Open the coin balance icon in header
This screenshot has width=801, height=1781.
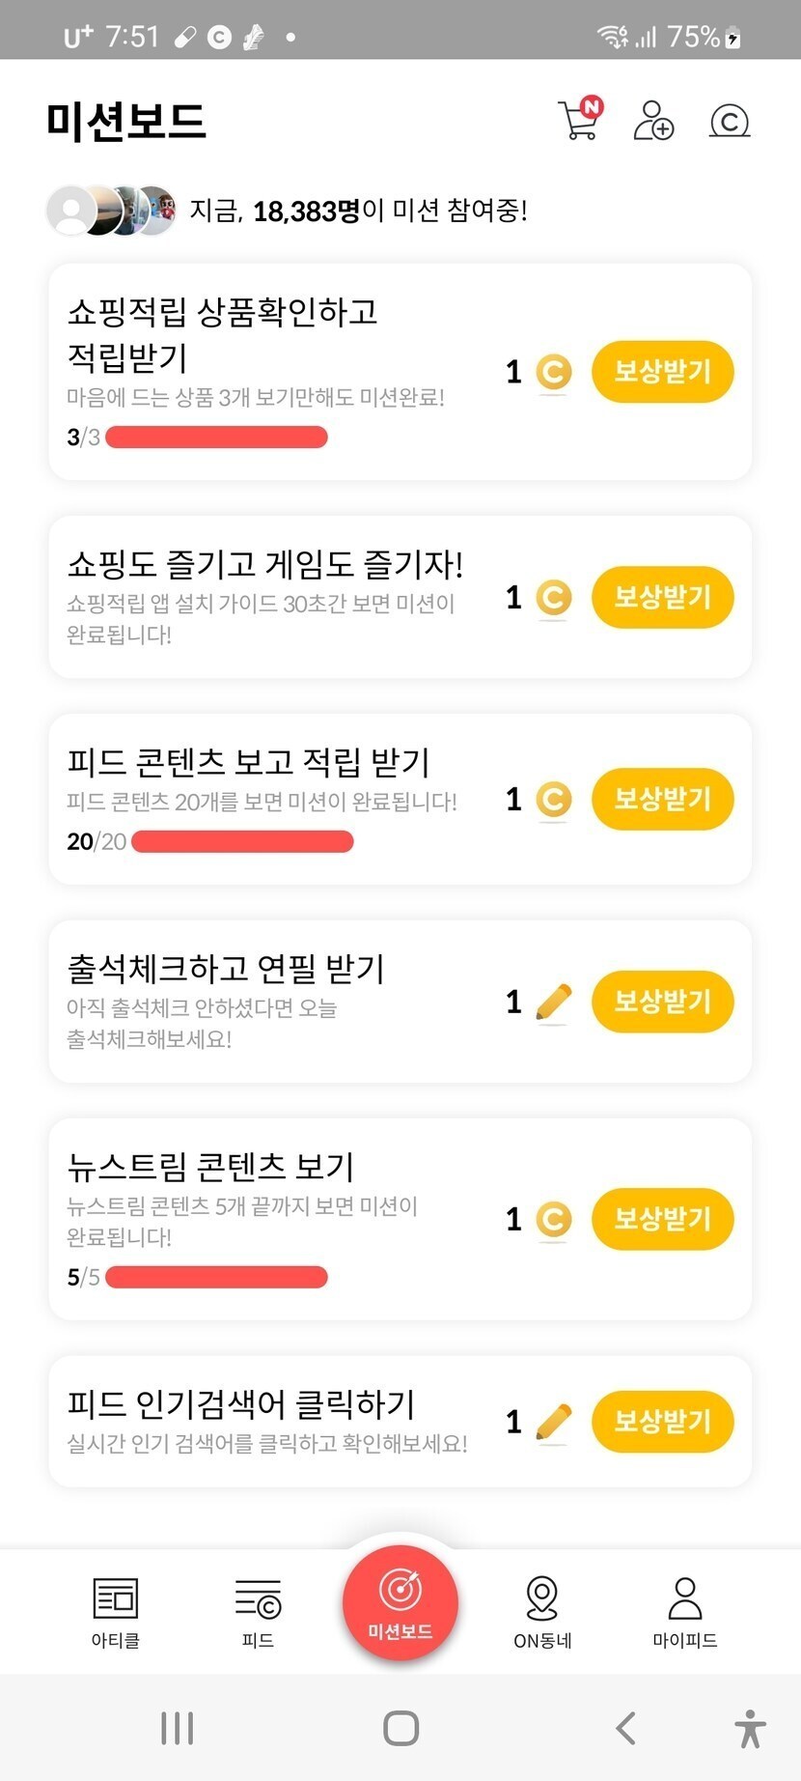[x=730, y=121]
